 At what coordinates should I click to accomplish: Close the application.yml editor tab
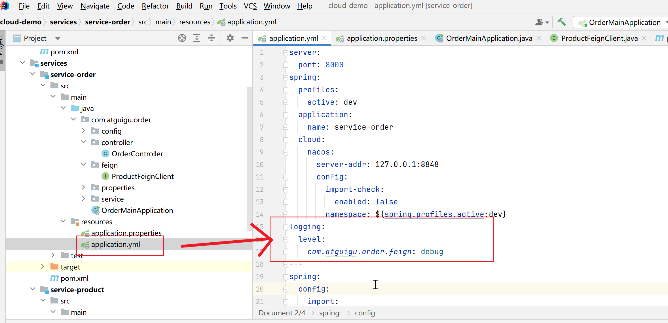325,38
